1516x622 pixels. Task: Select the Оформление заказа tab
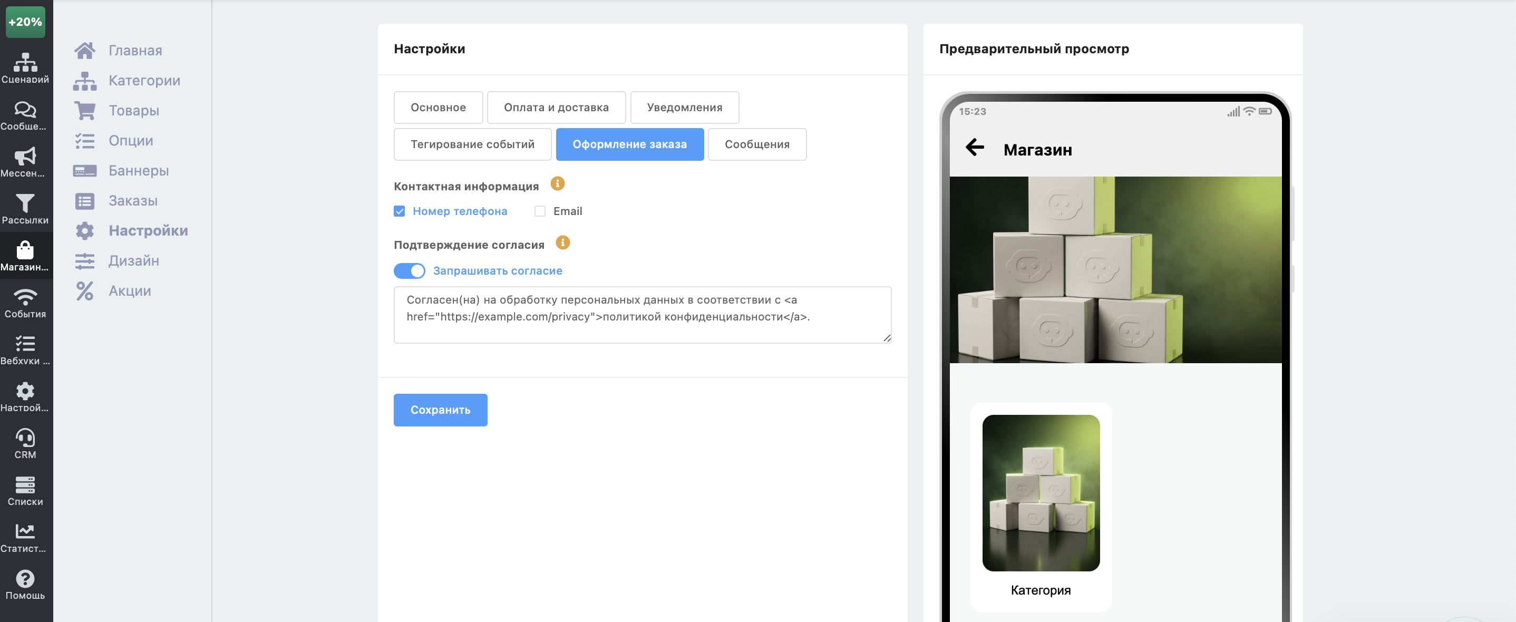(x=630, y=144)
